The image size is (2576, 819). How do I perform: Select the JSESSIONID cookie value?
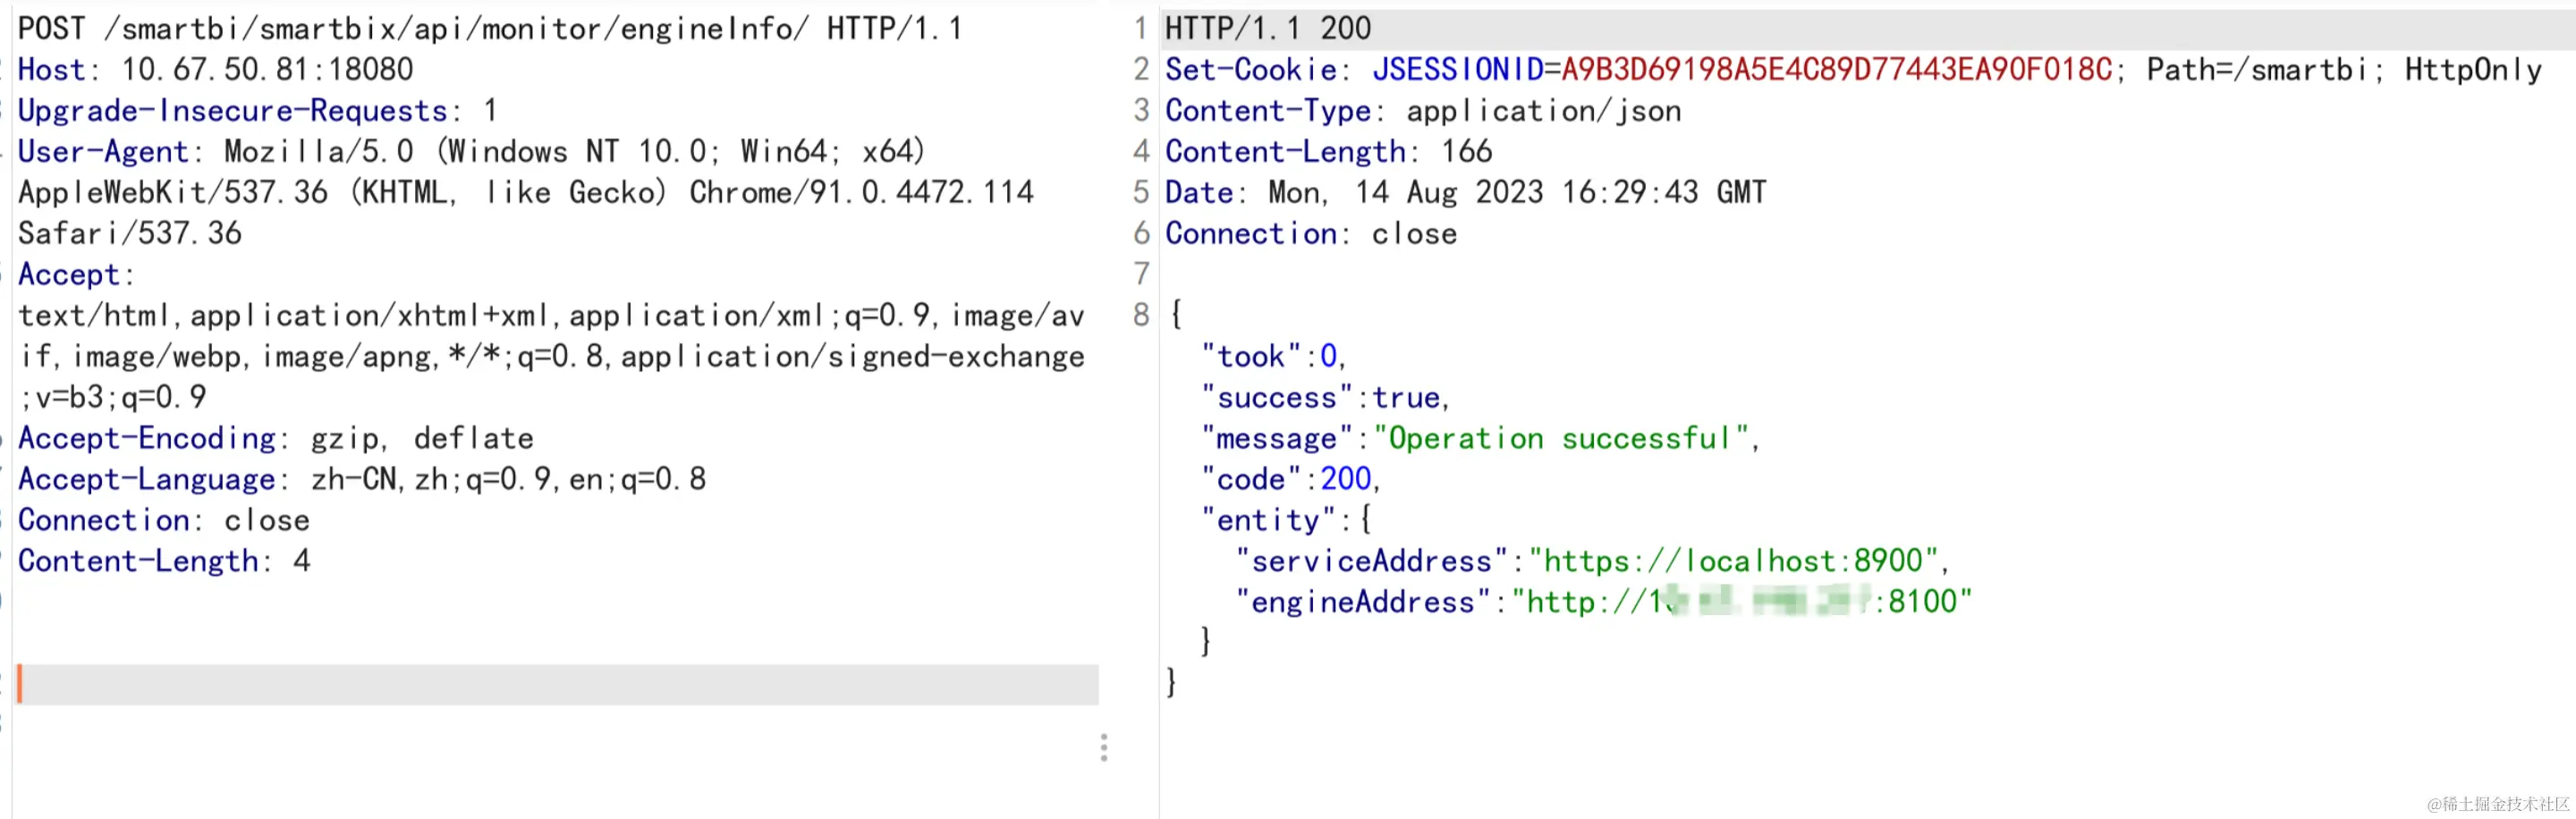coord(1837,69)
